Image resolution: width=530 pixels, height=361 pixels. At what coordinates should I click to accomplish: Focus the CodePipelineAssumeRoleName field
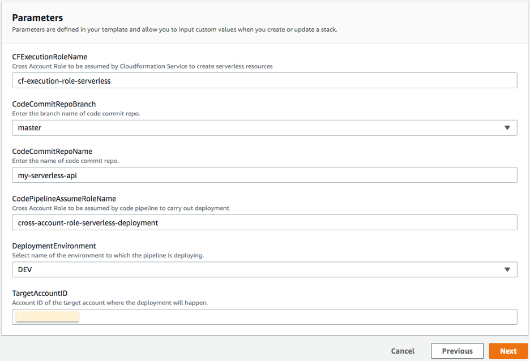[264, 222]
